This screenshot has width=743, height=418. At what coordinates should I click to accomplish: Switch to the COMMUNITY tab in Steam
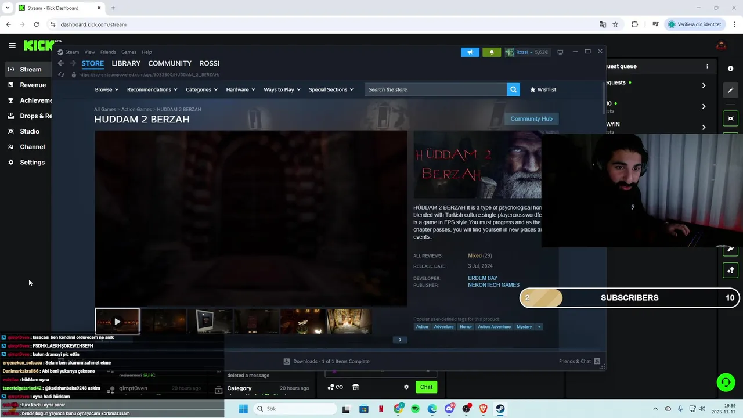tap(169, 63)
